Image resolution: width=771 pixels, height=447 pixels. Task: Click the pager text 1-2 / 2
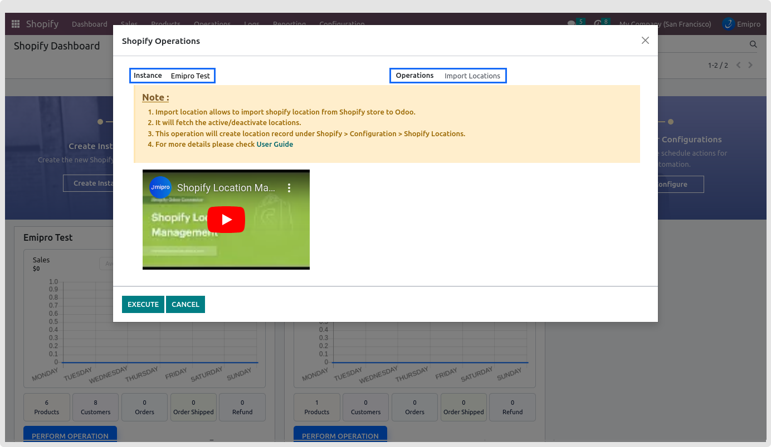(x=718, y=65)
